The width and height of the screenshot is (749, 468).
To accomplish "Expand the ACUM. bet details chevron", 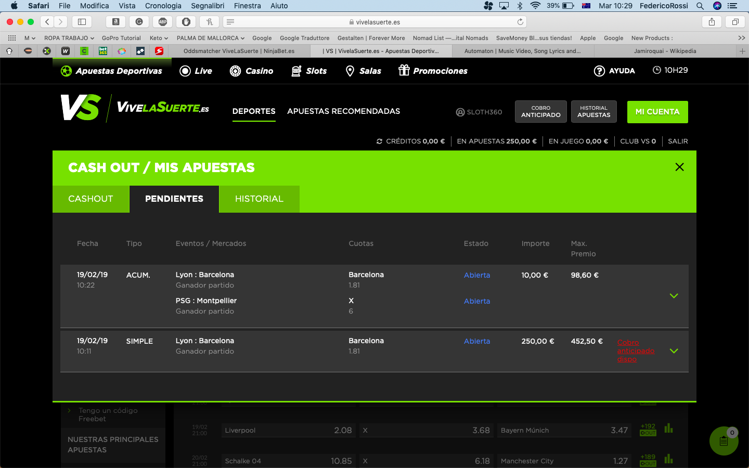I will coord(674,296).
